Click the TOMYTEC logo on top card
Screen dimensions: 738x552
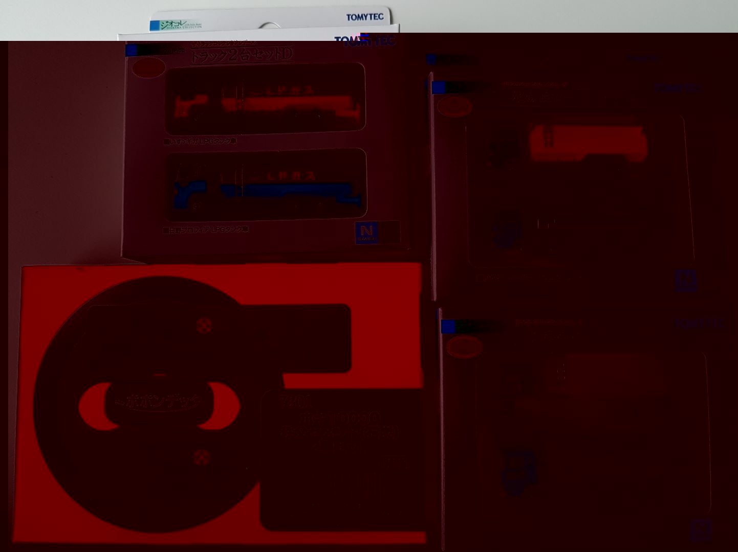pos(364,17)
